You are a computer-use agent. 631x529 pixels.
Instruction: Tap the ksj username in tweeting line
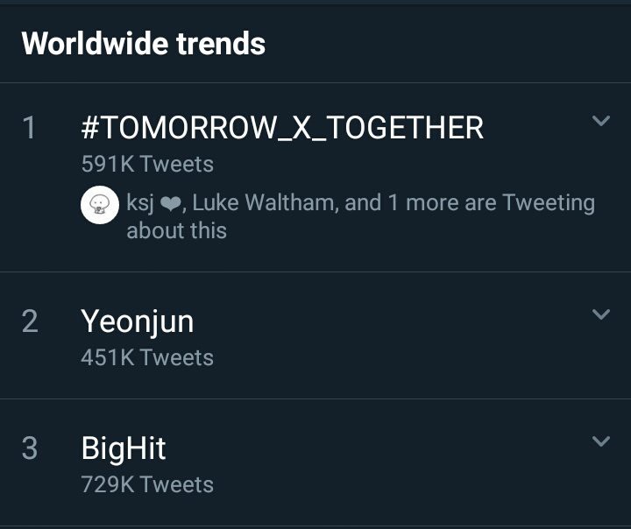click(140, 202)
